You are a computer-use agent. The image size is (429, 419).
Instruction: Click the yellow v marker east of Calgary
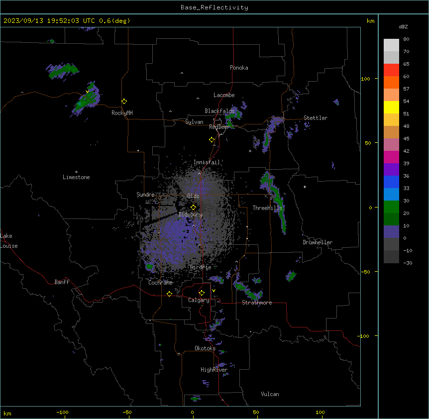[214, 291]
